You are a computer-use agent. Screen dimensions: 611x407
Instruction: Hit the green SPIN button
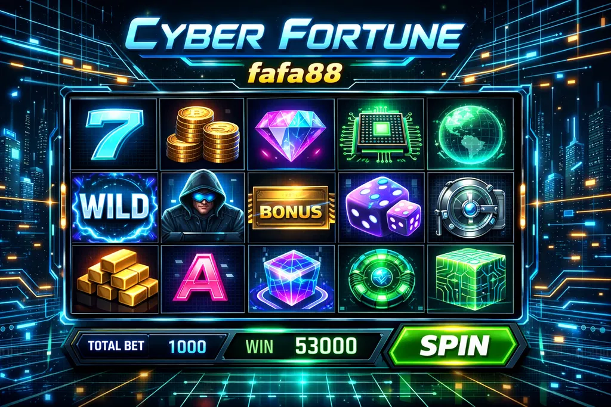453,346
